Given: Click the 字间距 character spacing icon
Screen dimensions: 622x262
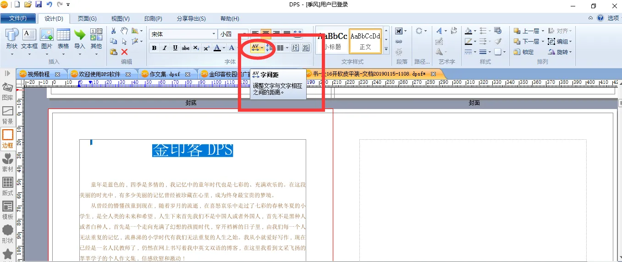Looking at the screenshot, I should [255, 48].
